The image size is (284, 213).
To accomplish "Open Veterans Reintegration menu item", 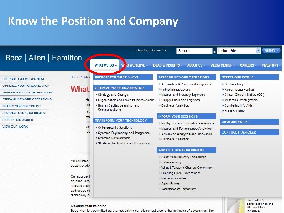I will pos(241,100).
